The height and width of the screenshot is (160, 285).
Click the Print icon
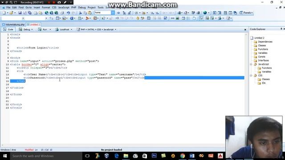(x=62, y=13)
